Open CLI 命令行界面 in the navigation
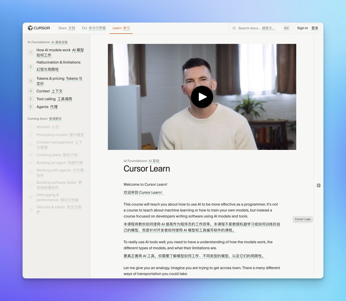The width and height of the screenshot is (346, 301). tap(94, 28)
